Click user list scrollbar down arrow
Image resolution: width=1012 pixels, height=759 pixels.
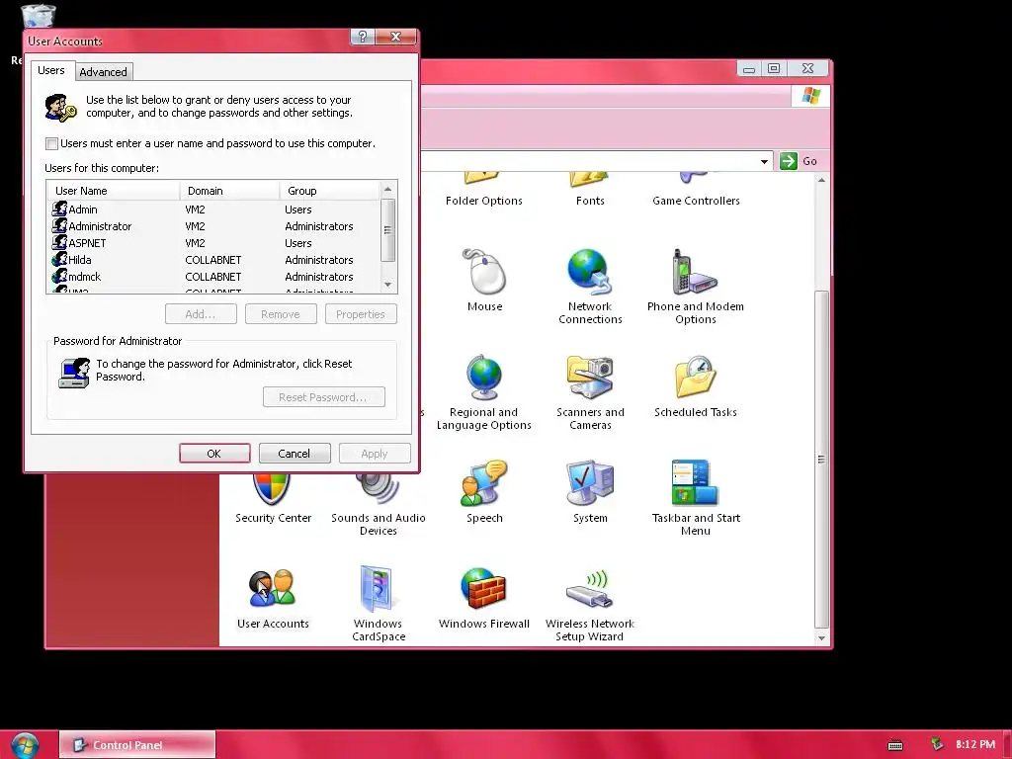387,284
